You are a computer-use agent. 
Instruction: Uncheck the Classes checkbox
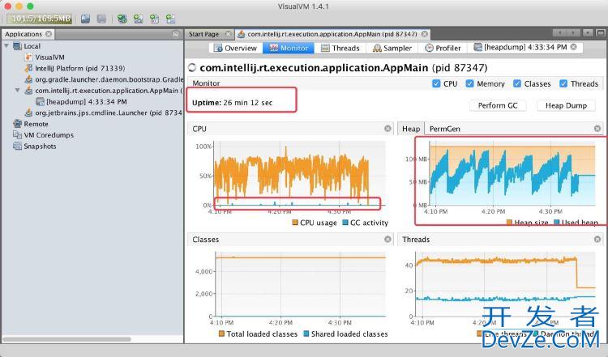[517, 83]
